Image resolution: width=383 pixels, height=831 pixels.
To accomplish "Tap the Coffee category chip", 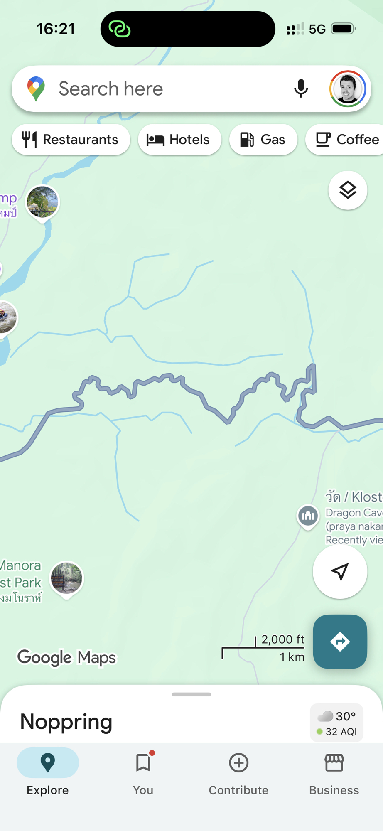I will (345, 140).
